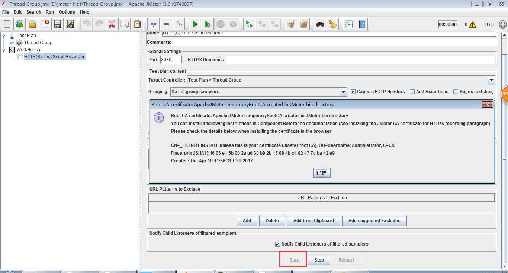Close the Root CA certificate dialog
This screenshot has height=273, width=508.
point(487,105)
